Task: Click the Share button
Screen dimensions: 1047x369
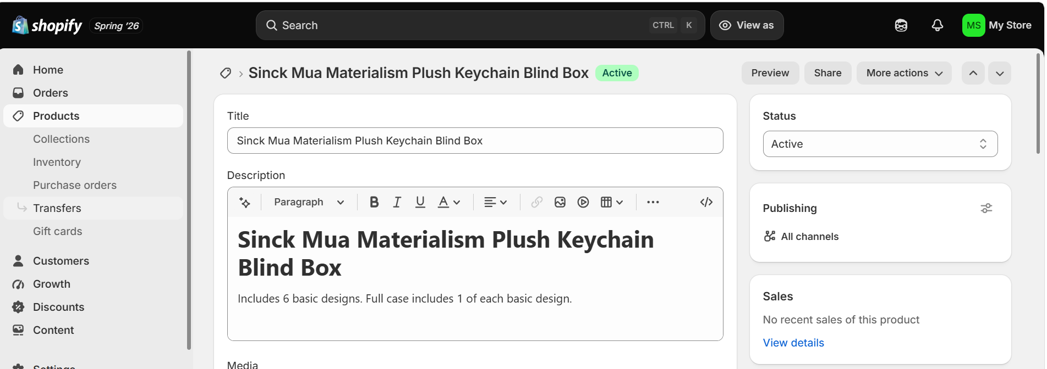Action: [x=827, y=73]
